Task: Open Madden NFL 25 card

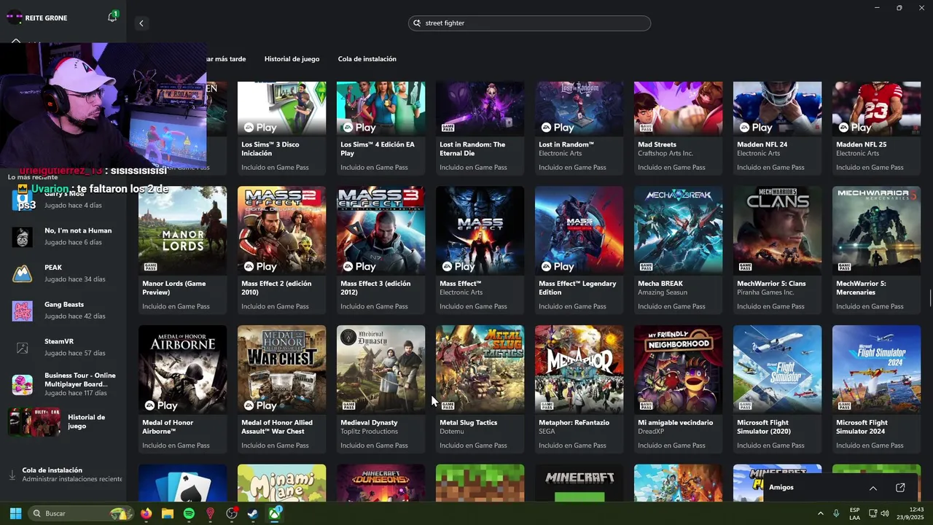Action: (x=876, y=128)
